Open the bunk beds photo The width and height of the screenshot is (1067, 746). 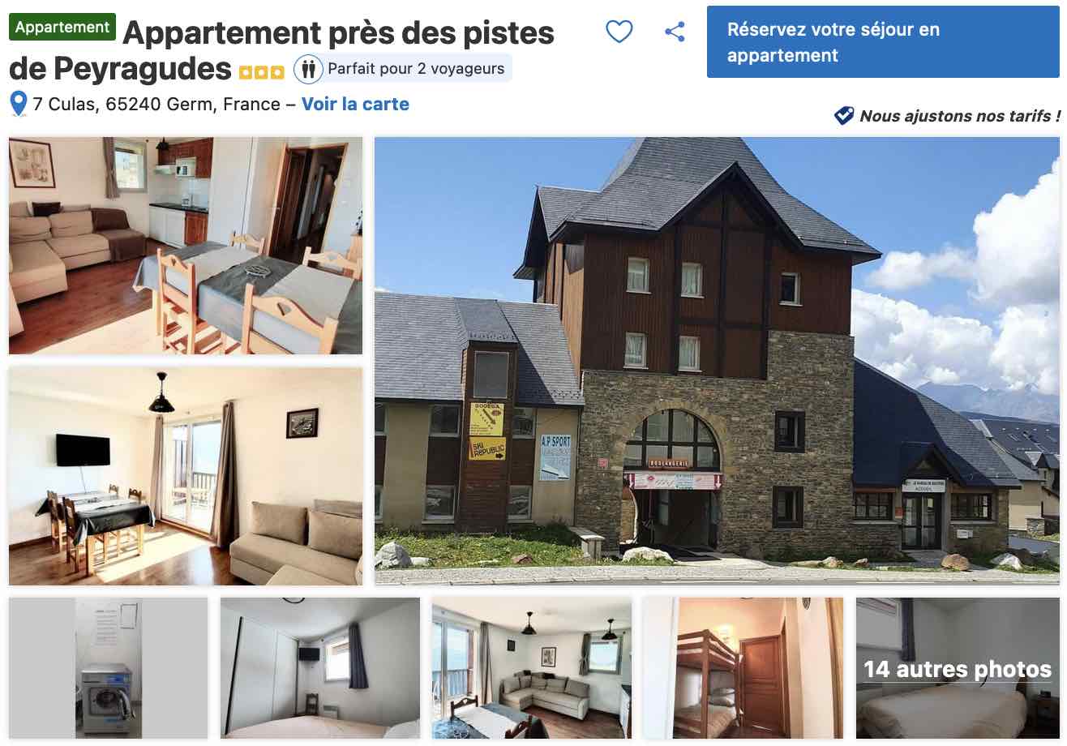[x=743, y=668]
